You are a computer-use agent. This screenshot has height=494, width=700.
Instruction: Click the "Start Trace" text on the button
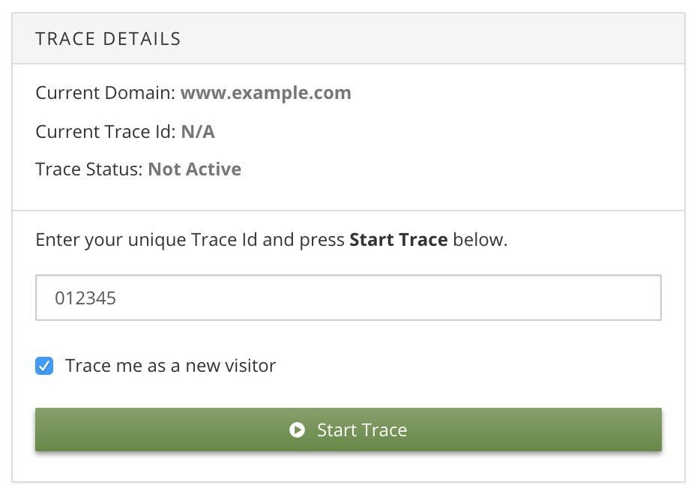(362, 430)
